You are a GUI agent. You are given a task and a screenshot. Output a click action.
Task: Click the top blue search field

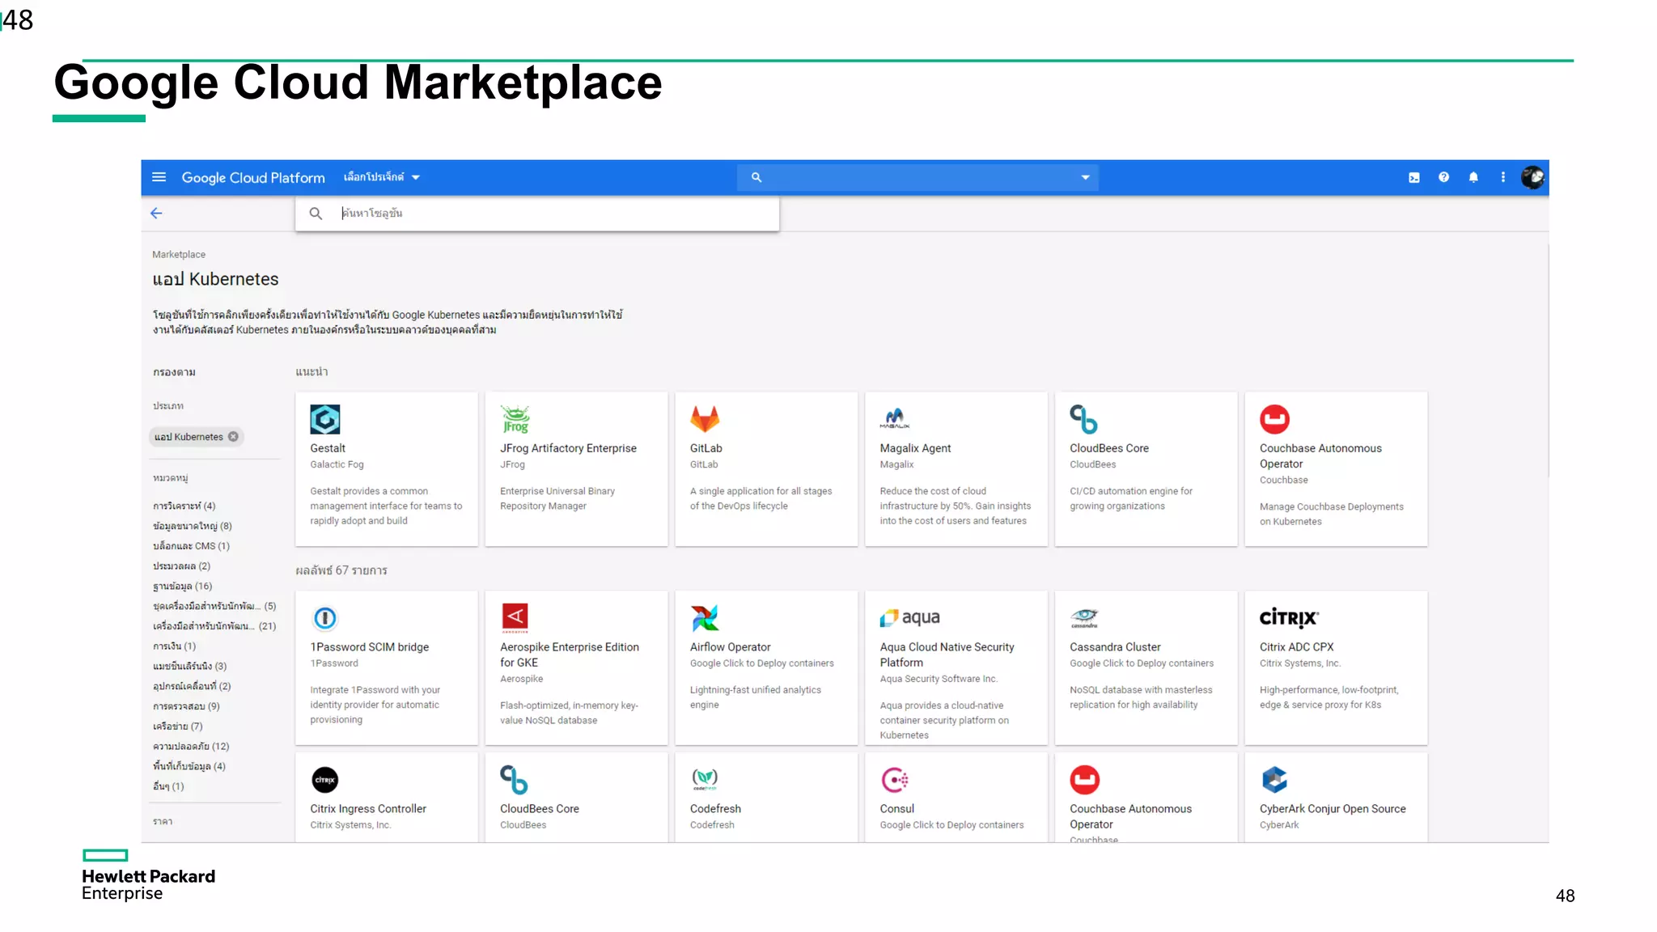(x=917, y=177)
